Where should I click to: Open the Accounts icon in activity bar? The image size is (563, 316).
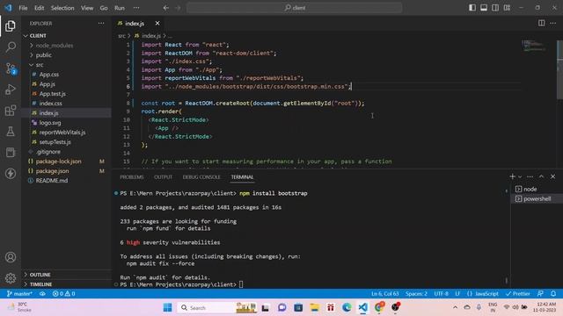[x=11, y=257]
